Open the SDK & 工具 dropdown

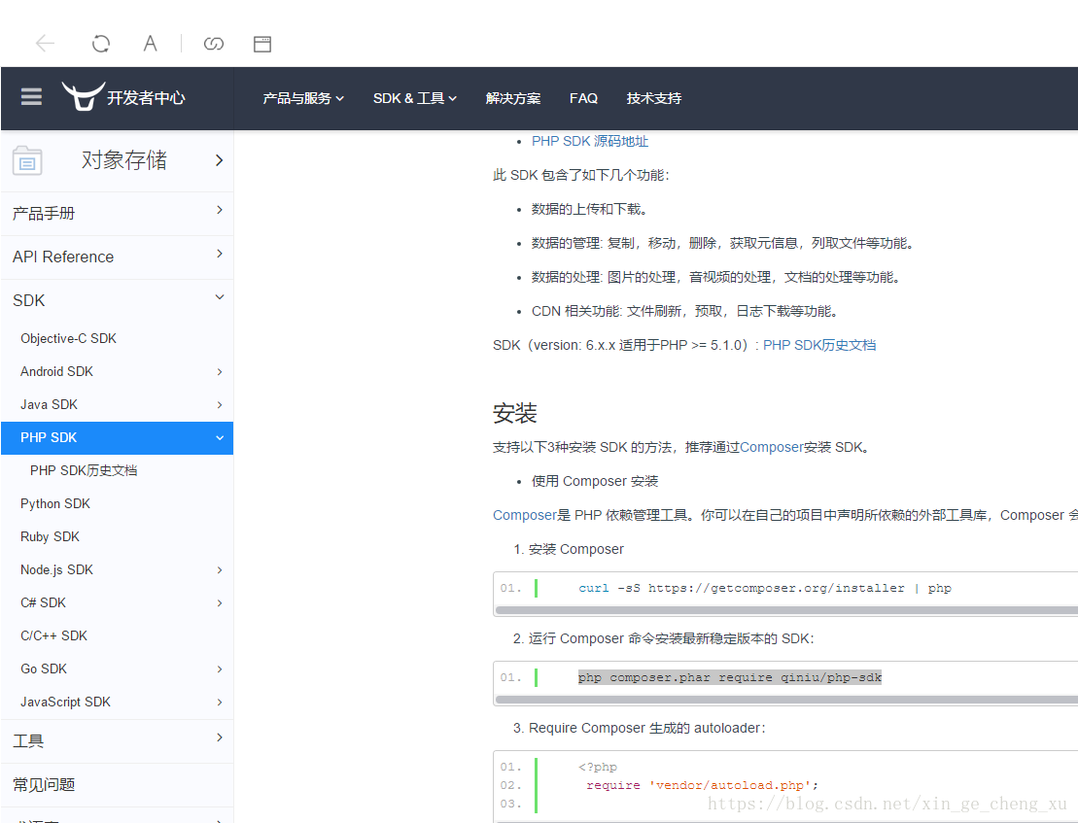click(415, 98)
